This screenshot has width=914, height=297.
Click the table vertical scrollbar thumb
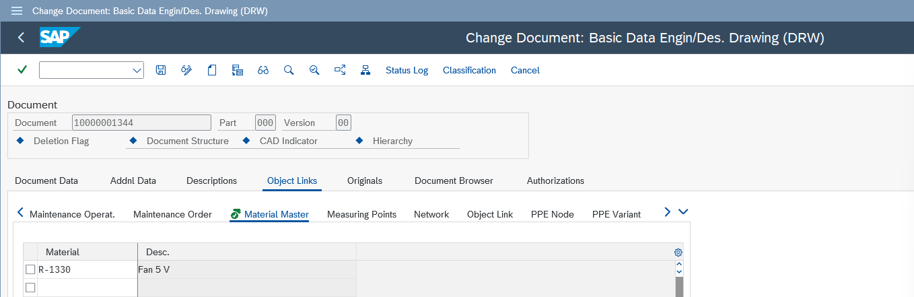tap(678, 287)
